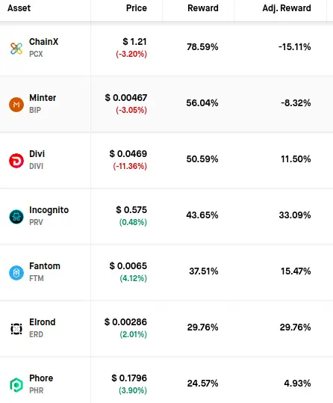333x403 pixels.
Task: Click the Incognito spy logo icon
Action: click(x=16, y=217)
